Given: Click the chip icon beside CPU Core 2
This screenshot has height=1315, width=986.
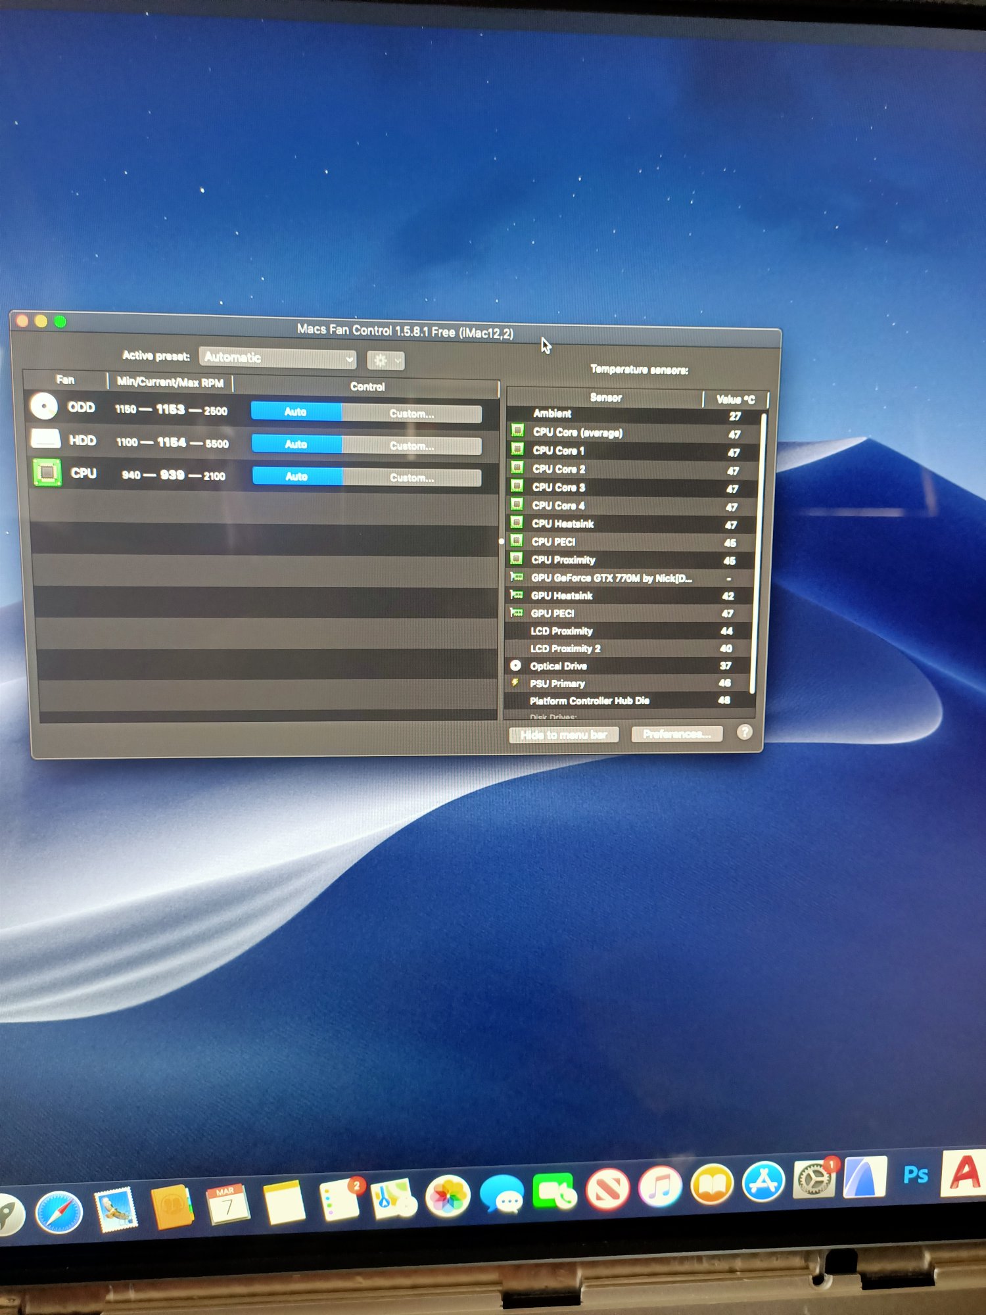Looking at the screenshot, I should coord(517,467).
